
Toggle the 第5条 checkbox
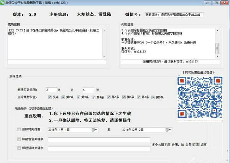pos(109,97)
